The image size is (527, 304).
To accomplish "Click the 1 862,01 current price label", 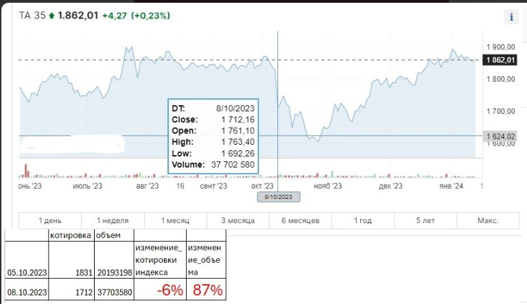I will point(500,60).
